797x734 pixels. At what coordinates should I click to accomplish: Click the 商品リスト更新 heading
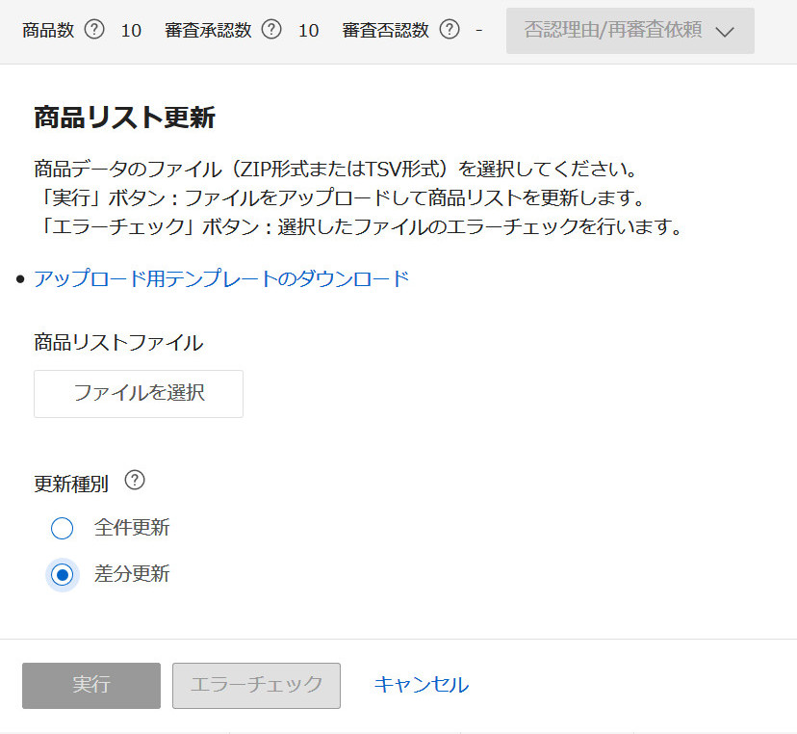[124, 118]
